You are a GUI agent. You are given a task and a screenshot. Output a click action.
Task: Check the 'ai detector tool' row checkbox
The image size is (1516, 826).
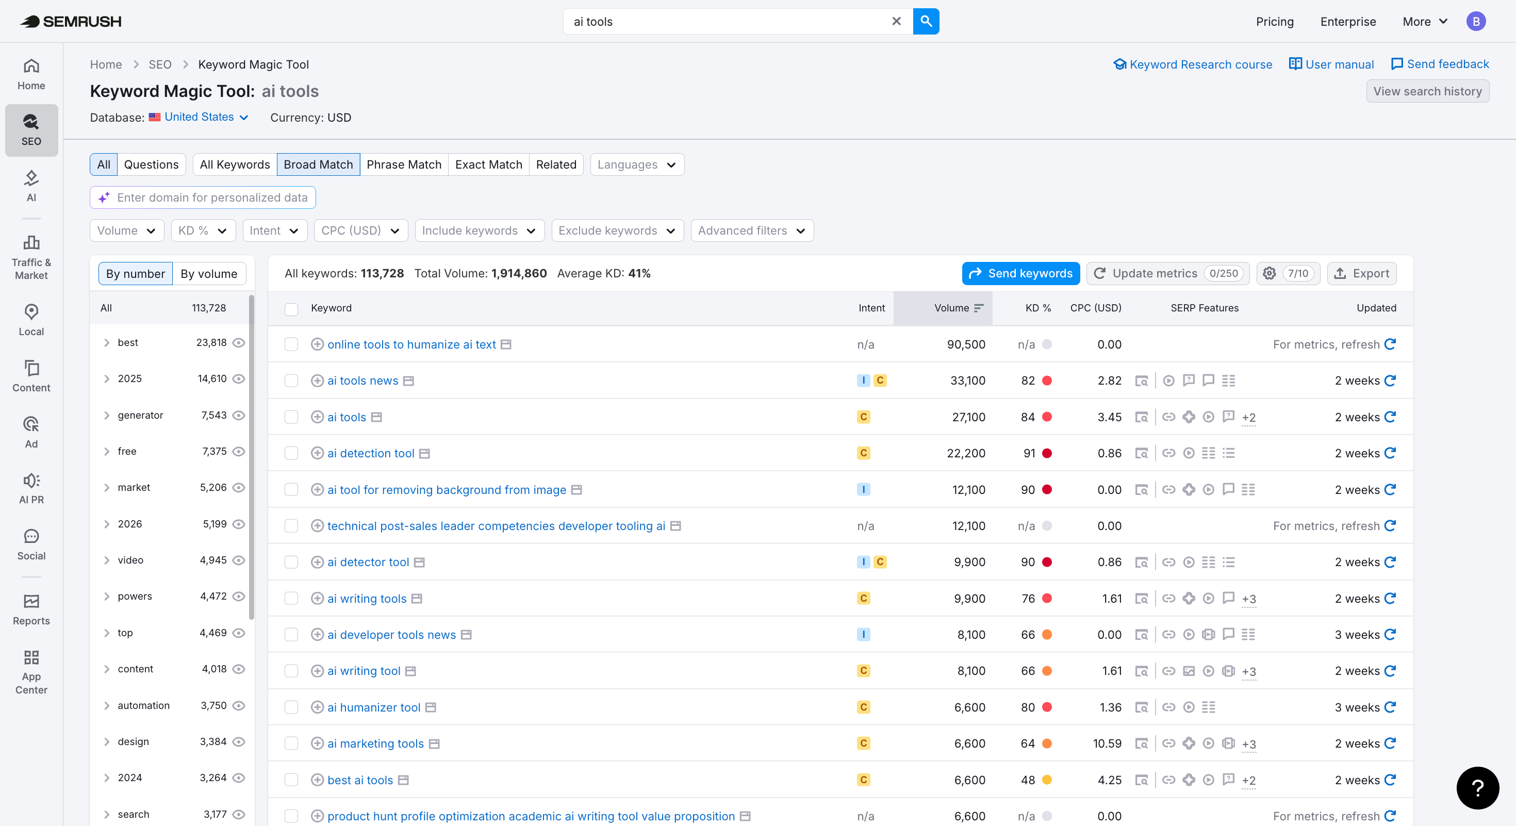coord(291,562)
